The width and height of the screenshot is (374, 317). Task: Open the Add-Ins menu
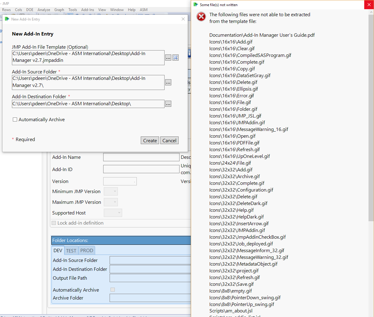click(x=87, y=9)
